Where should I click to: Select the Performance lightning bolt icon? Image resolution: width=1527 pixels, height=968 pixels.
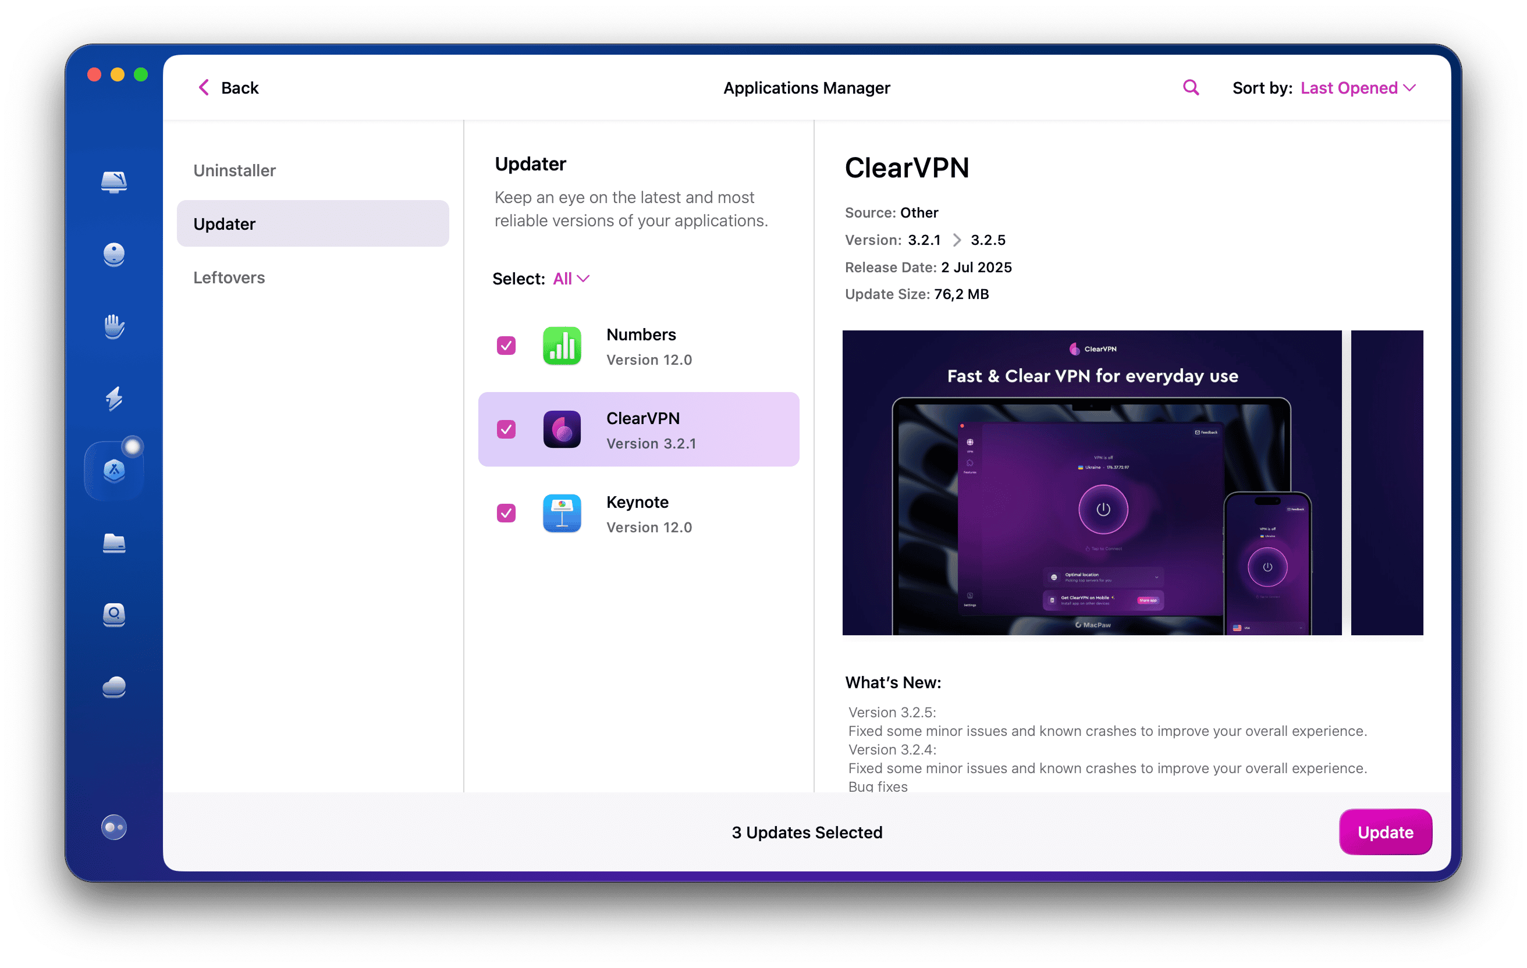[x=114, y=400]
